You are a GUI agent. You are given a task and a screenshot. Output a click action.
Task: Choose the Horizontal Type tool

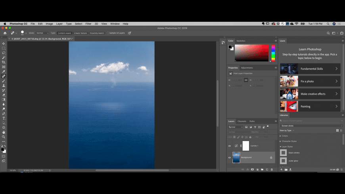click(4, 118)
